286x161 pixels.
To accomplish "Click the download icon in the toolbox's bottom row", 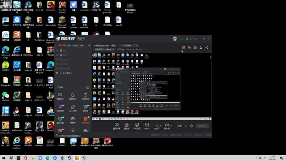I will tap(73, 131).
